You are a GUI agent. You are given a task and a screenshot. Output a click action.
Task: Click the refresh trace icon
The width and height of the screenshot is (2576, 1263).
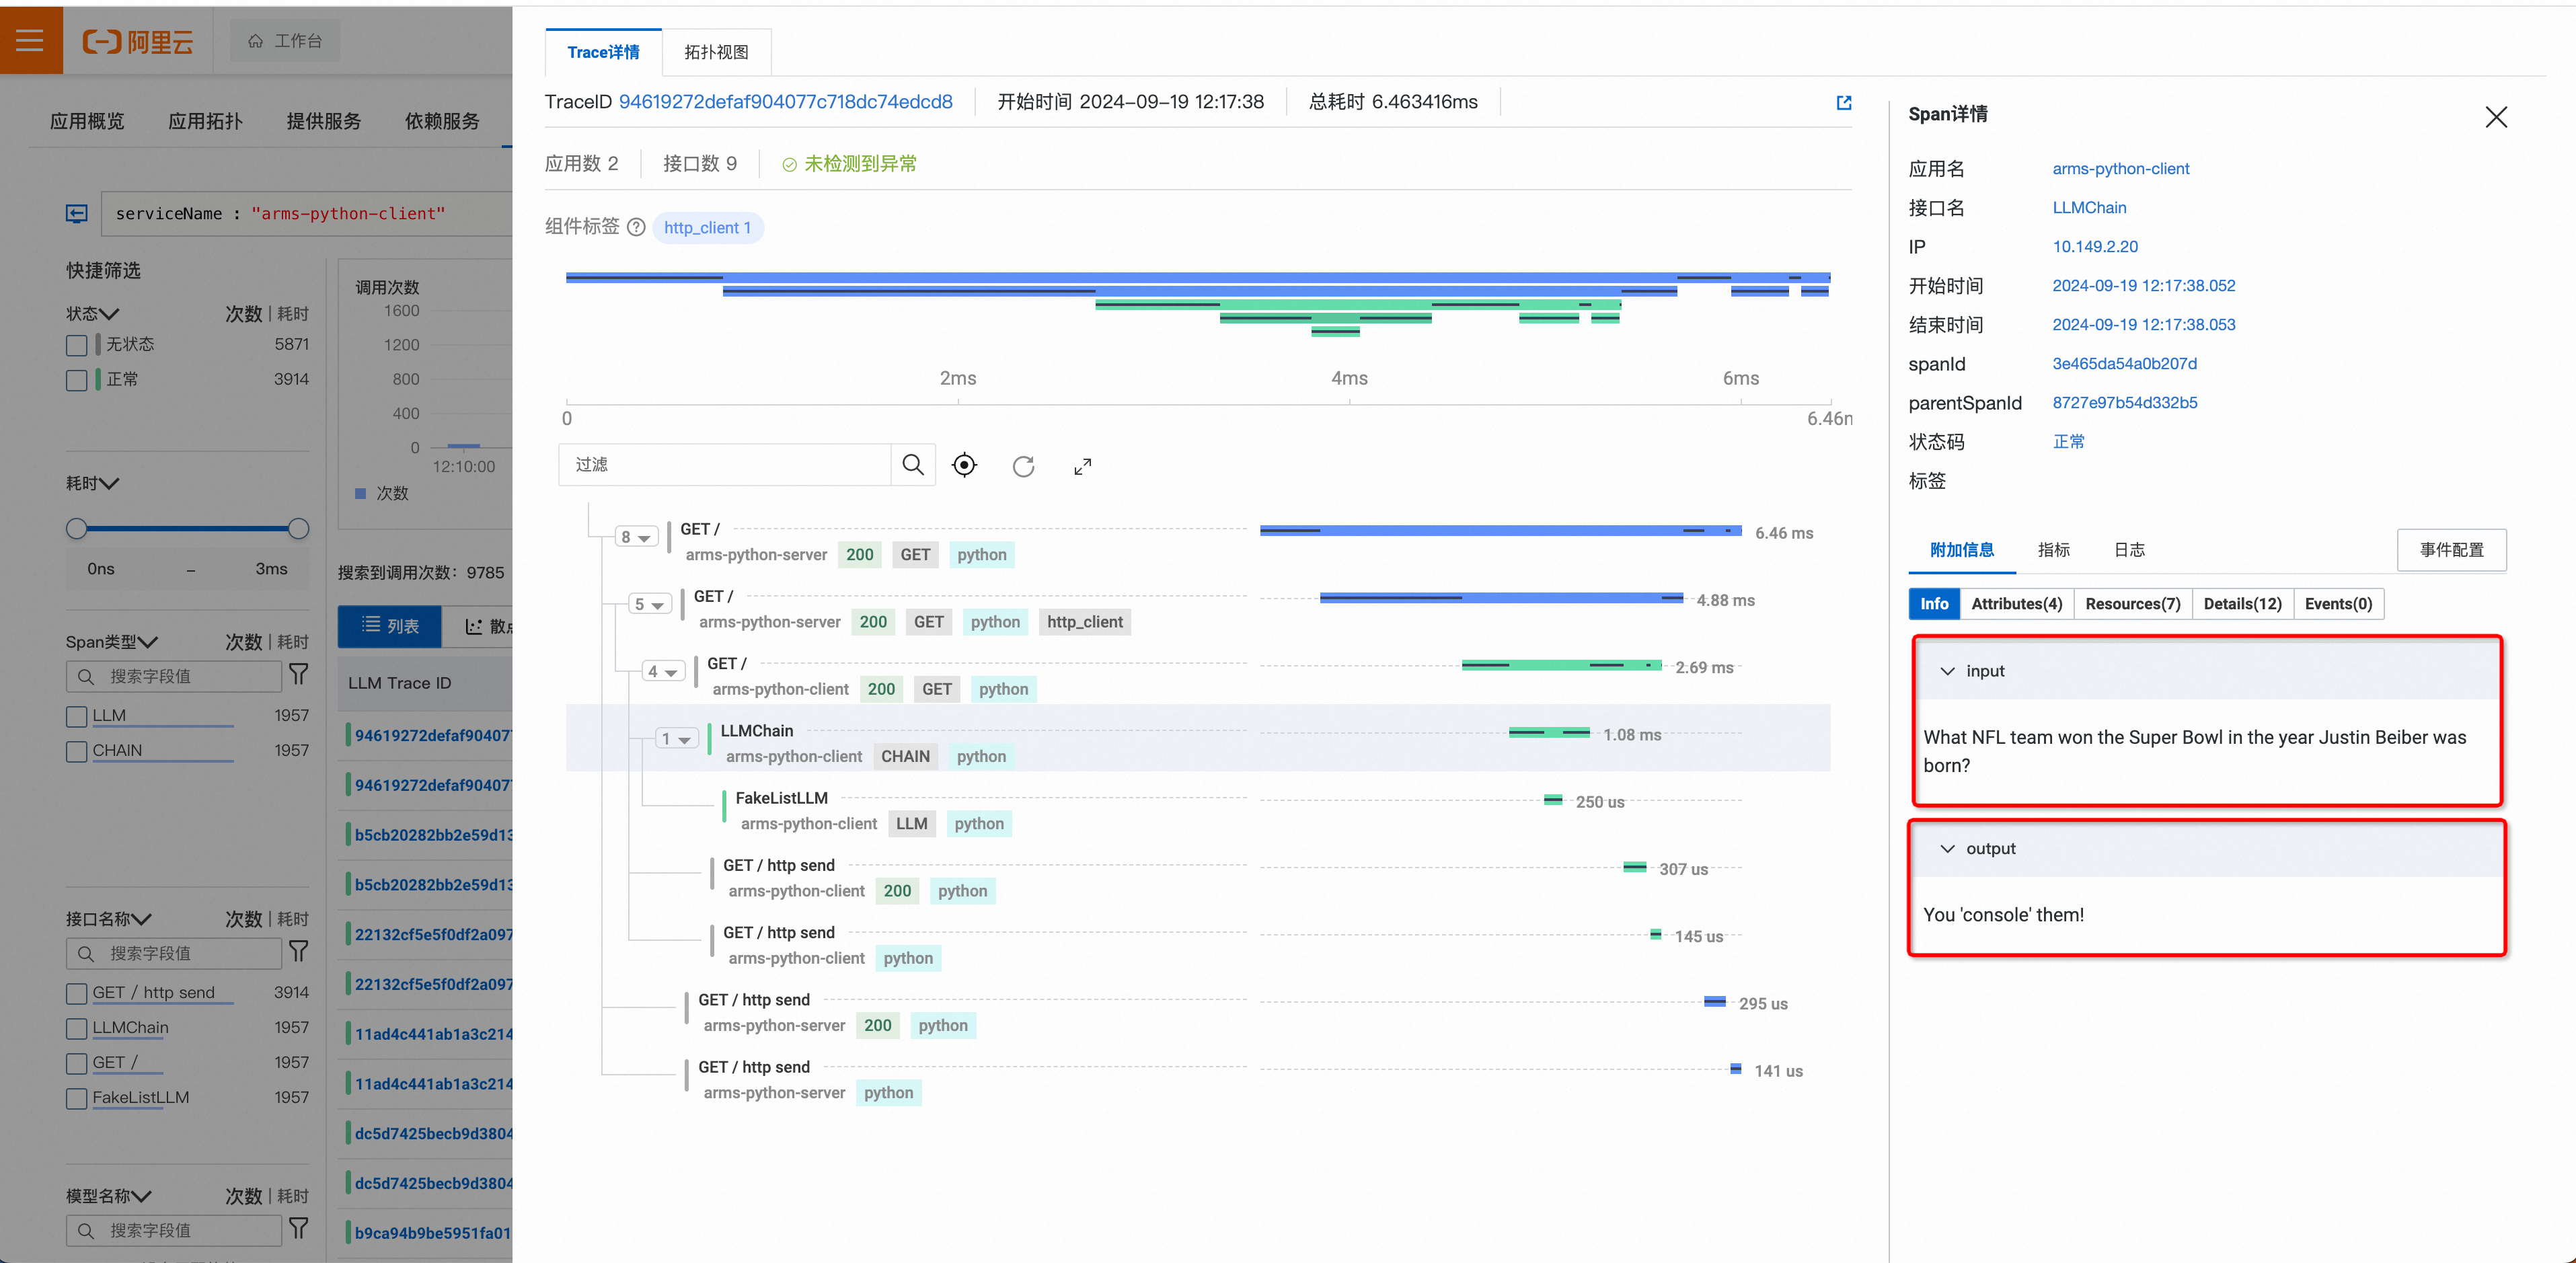click(x=1023, y=466)
